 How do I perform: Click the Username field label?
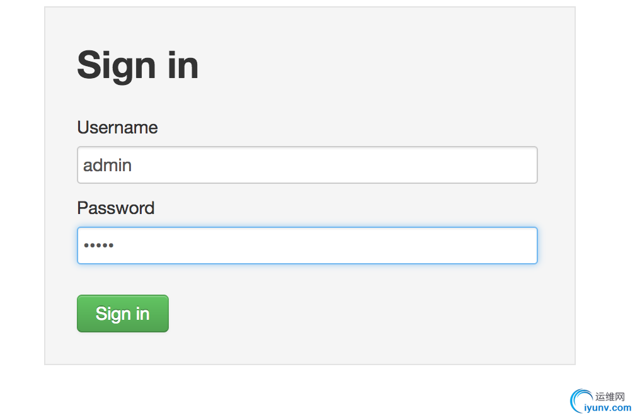point(117,127)
